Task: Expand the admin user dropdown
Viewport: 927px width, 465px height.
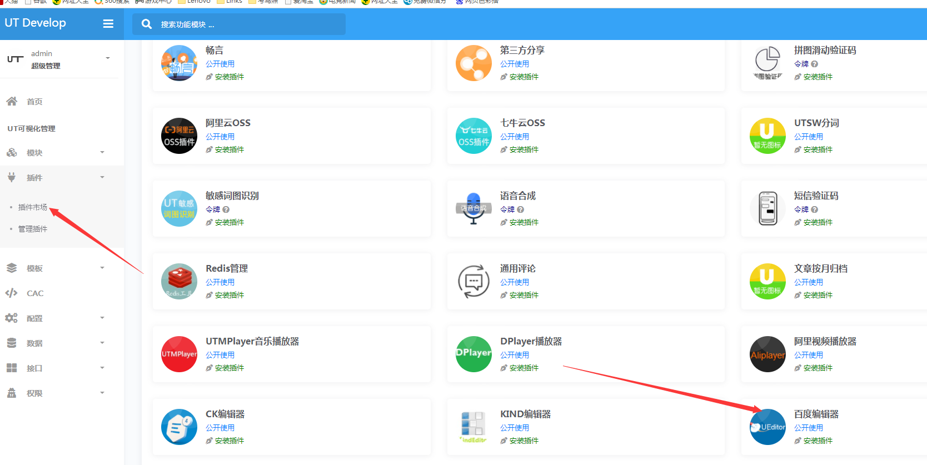Action: click(x=108, y=58)
